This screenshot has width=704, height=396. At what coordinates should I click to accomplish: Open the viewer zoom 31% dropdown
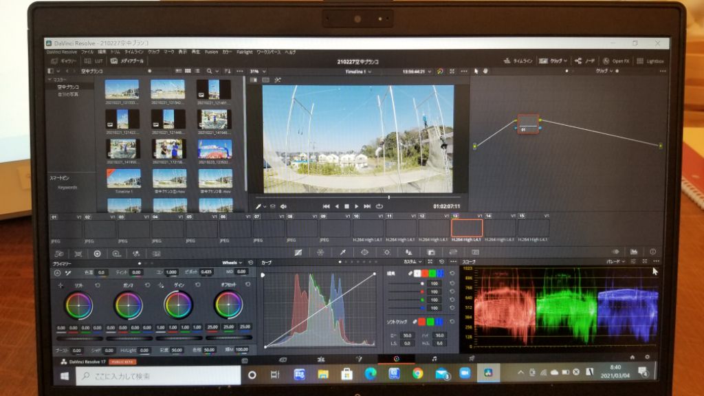tap(256, 71)
